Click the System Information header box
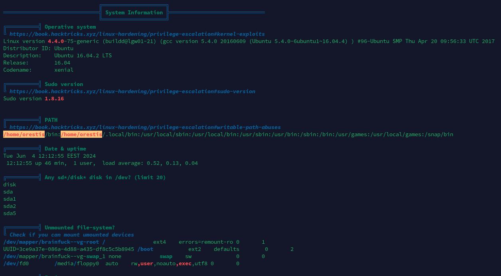The width and height of the screenshot is (501, 276). pos(134,12)
